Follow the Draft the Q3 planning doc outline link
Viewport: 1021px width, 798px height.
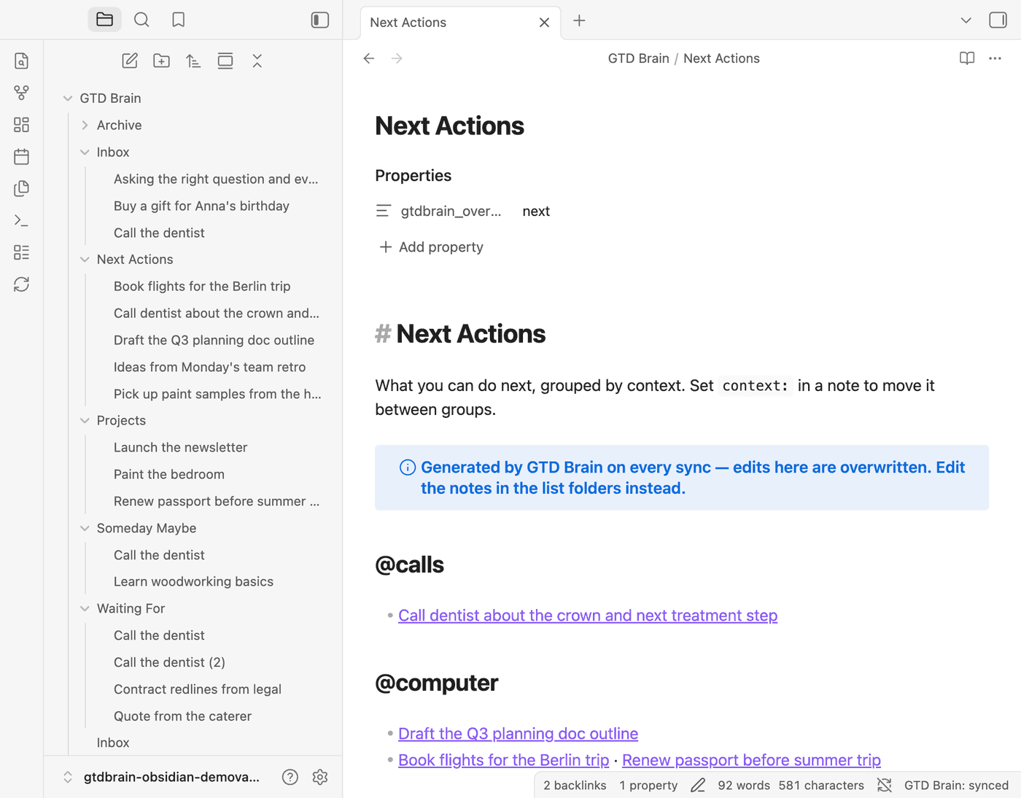tap(518, 734)
